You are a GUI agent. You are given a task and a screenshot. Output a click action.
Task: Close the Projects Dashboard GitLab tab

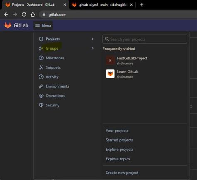tap(64, 5)
